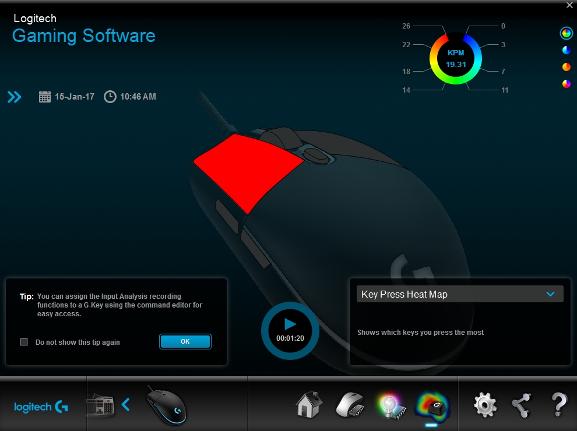Close the Logitech Gaming Software window

pos(569,5)
